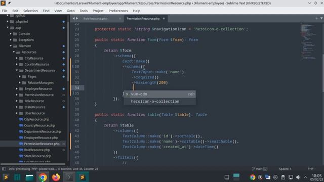
Task: Launch Google Chrome from the taskbar
Action: 43,177
